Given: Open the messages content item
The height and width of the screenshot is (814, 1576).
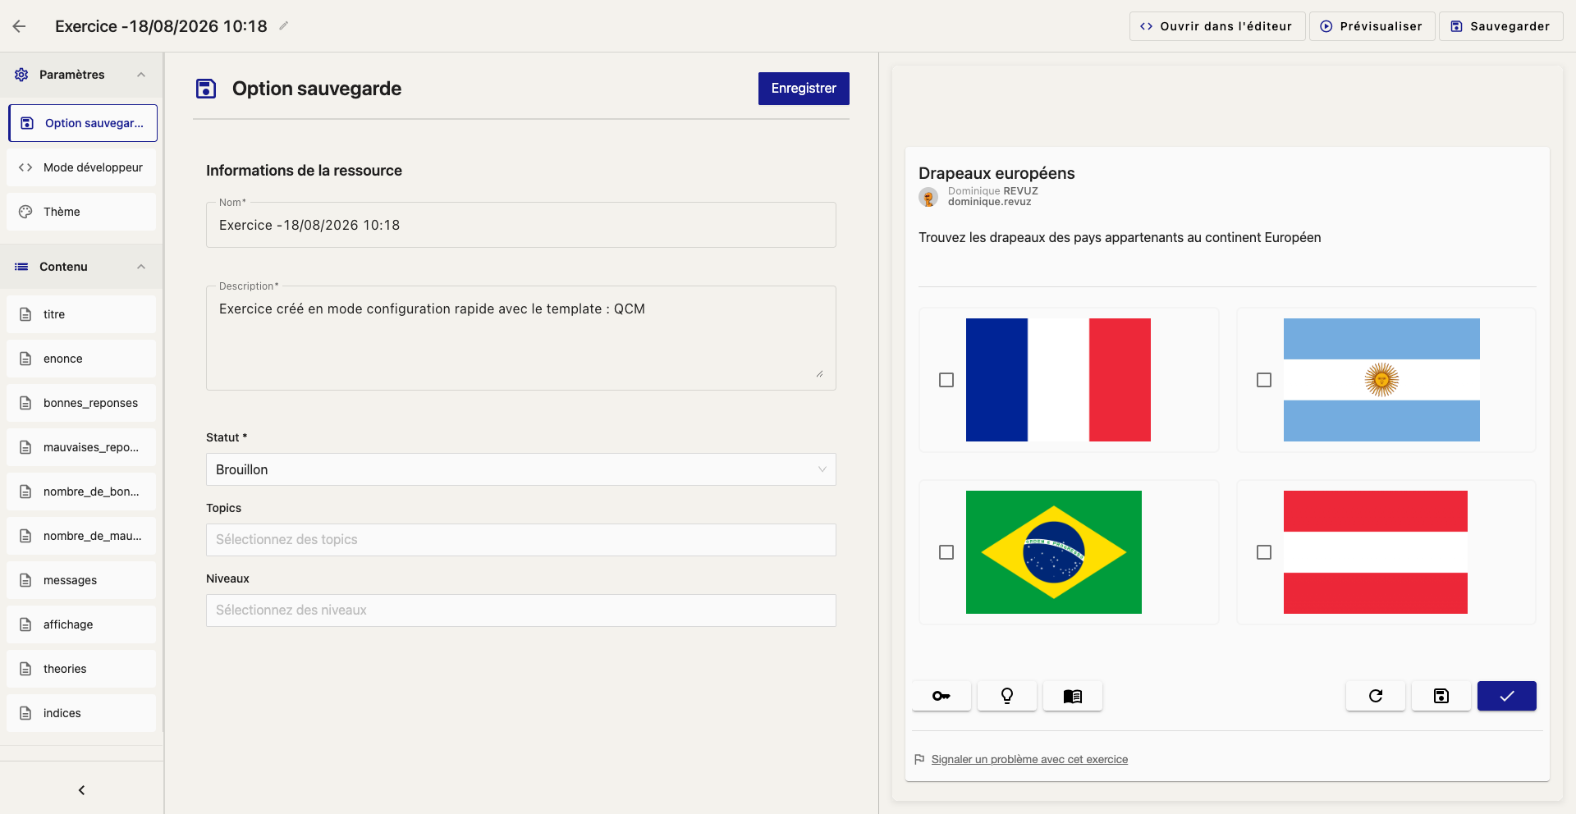Looking at the screenshot, I should (81, 580).
